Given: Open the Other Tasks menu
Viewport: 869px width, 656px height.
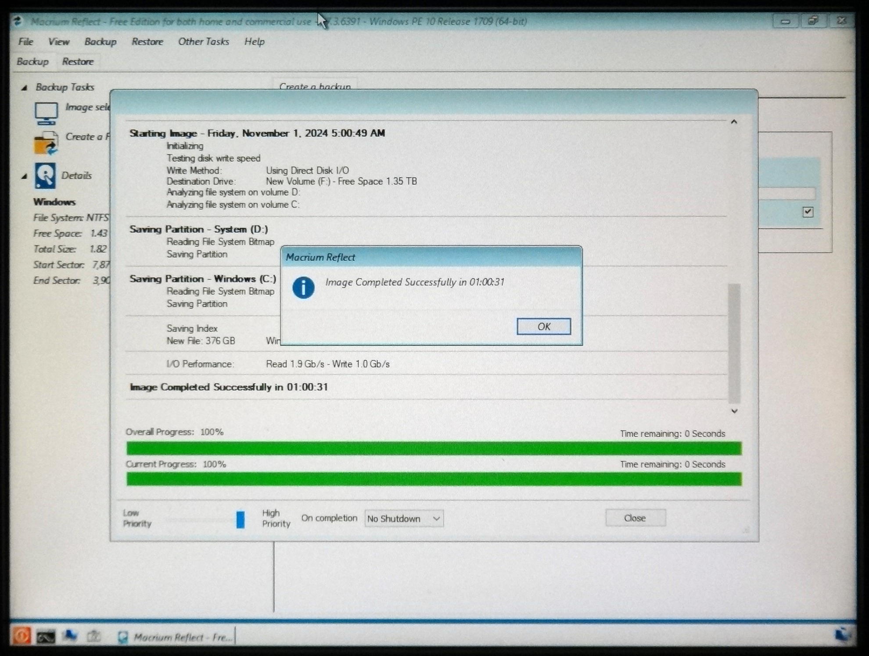Looking at the screenshot, I should [x=204, y=42].
